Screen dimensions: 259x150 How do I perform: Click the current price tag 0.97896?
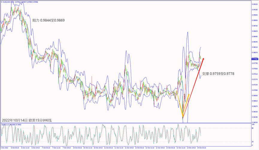click(255, 59)
